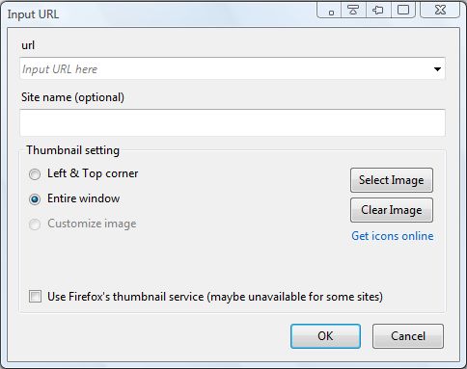Confirm with the OK button
467x369 pixels.
[325, 336]
